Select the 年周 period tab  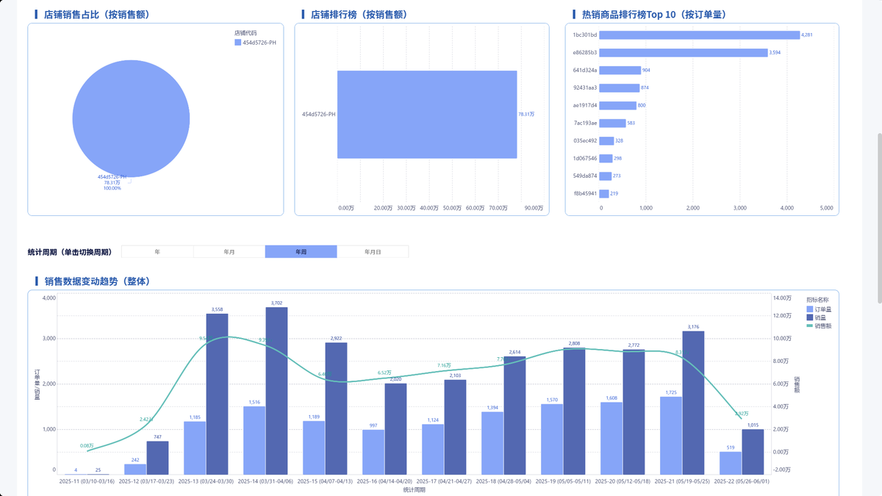[301, 251]
